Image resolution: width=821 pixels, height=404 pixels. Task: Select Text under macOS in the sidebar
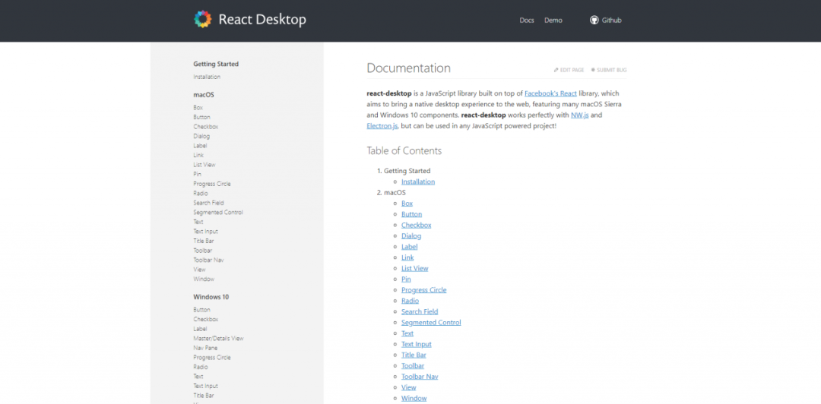tap(198, 222)
